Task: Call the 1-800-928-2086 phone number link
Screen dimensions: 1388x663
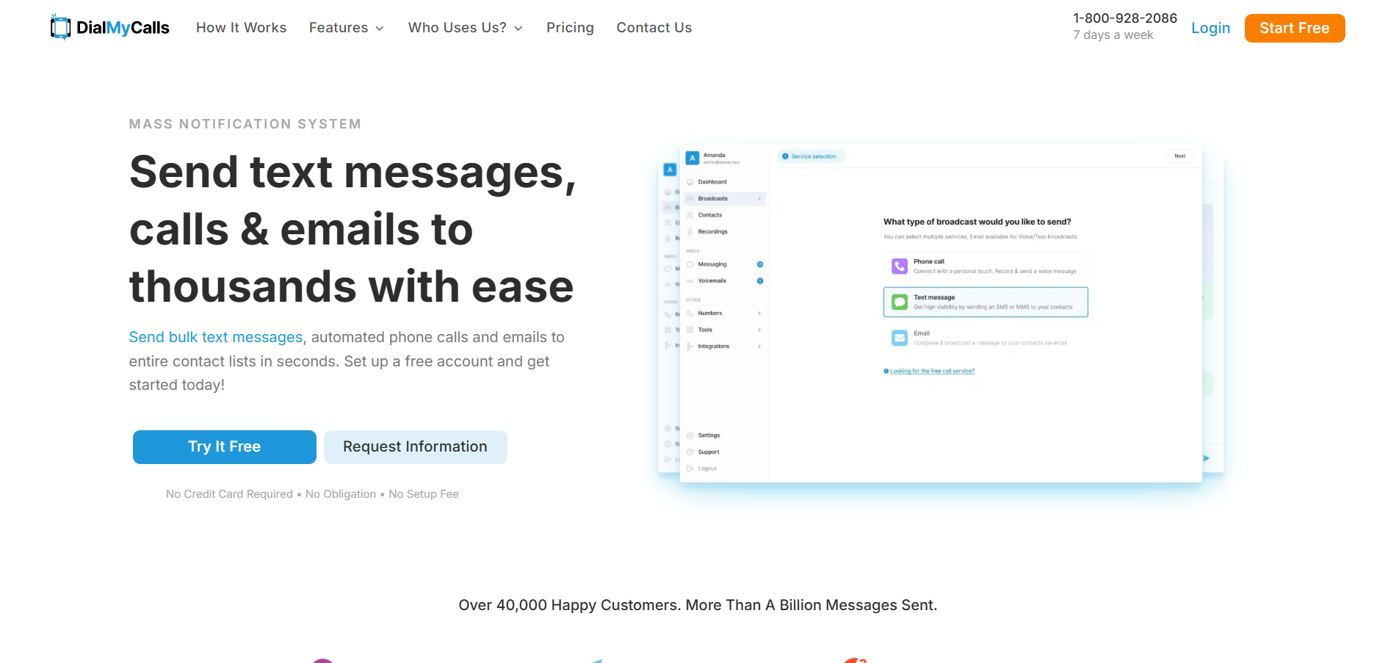Action: pos(1124,18)
